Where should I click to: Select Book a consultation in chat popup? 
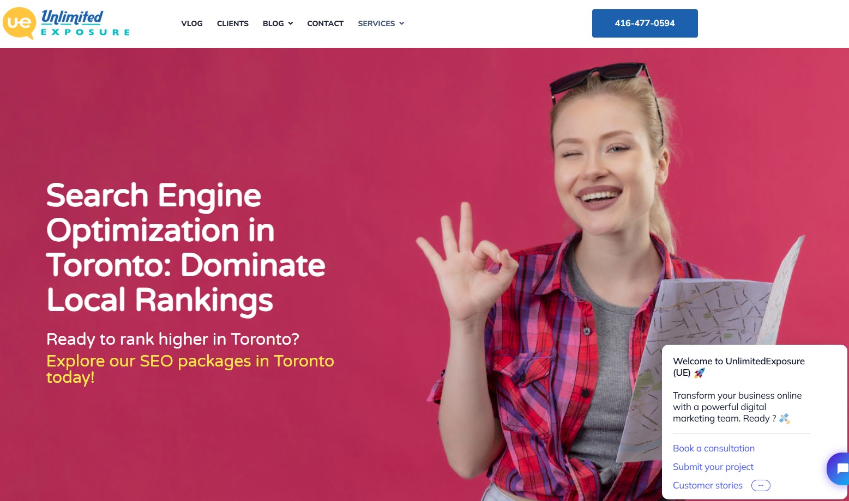coord(714,448)
